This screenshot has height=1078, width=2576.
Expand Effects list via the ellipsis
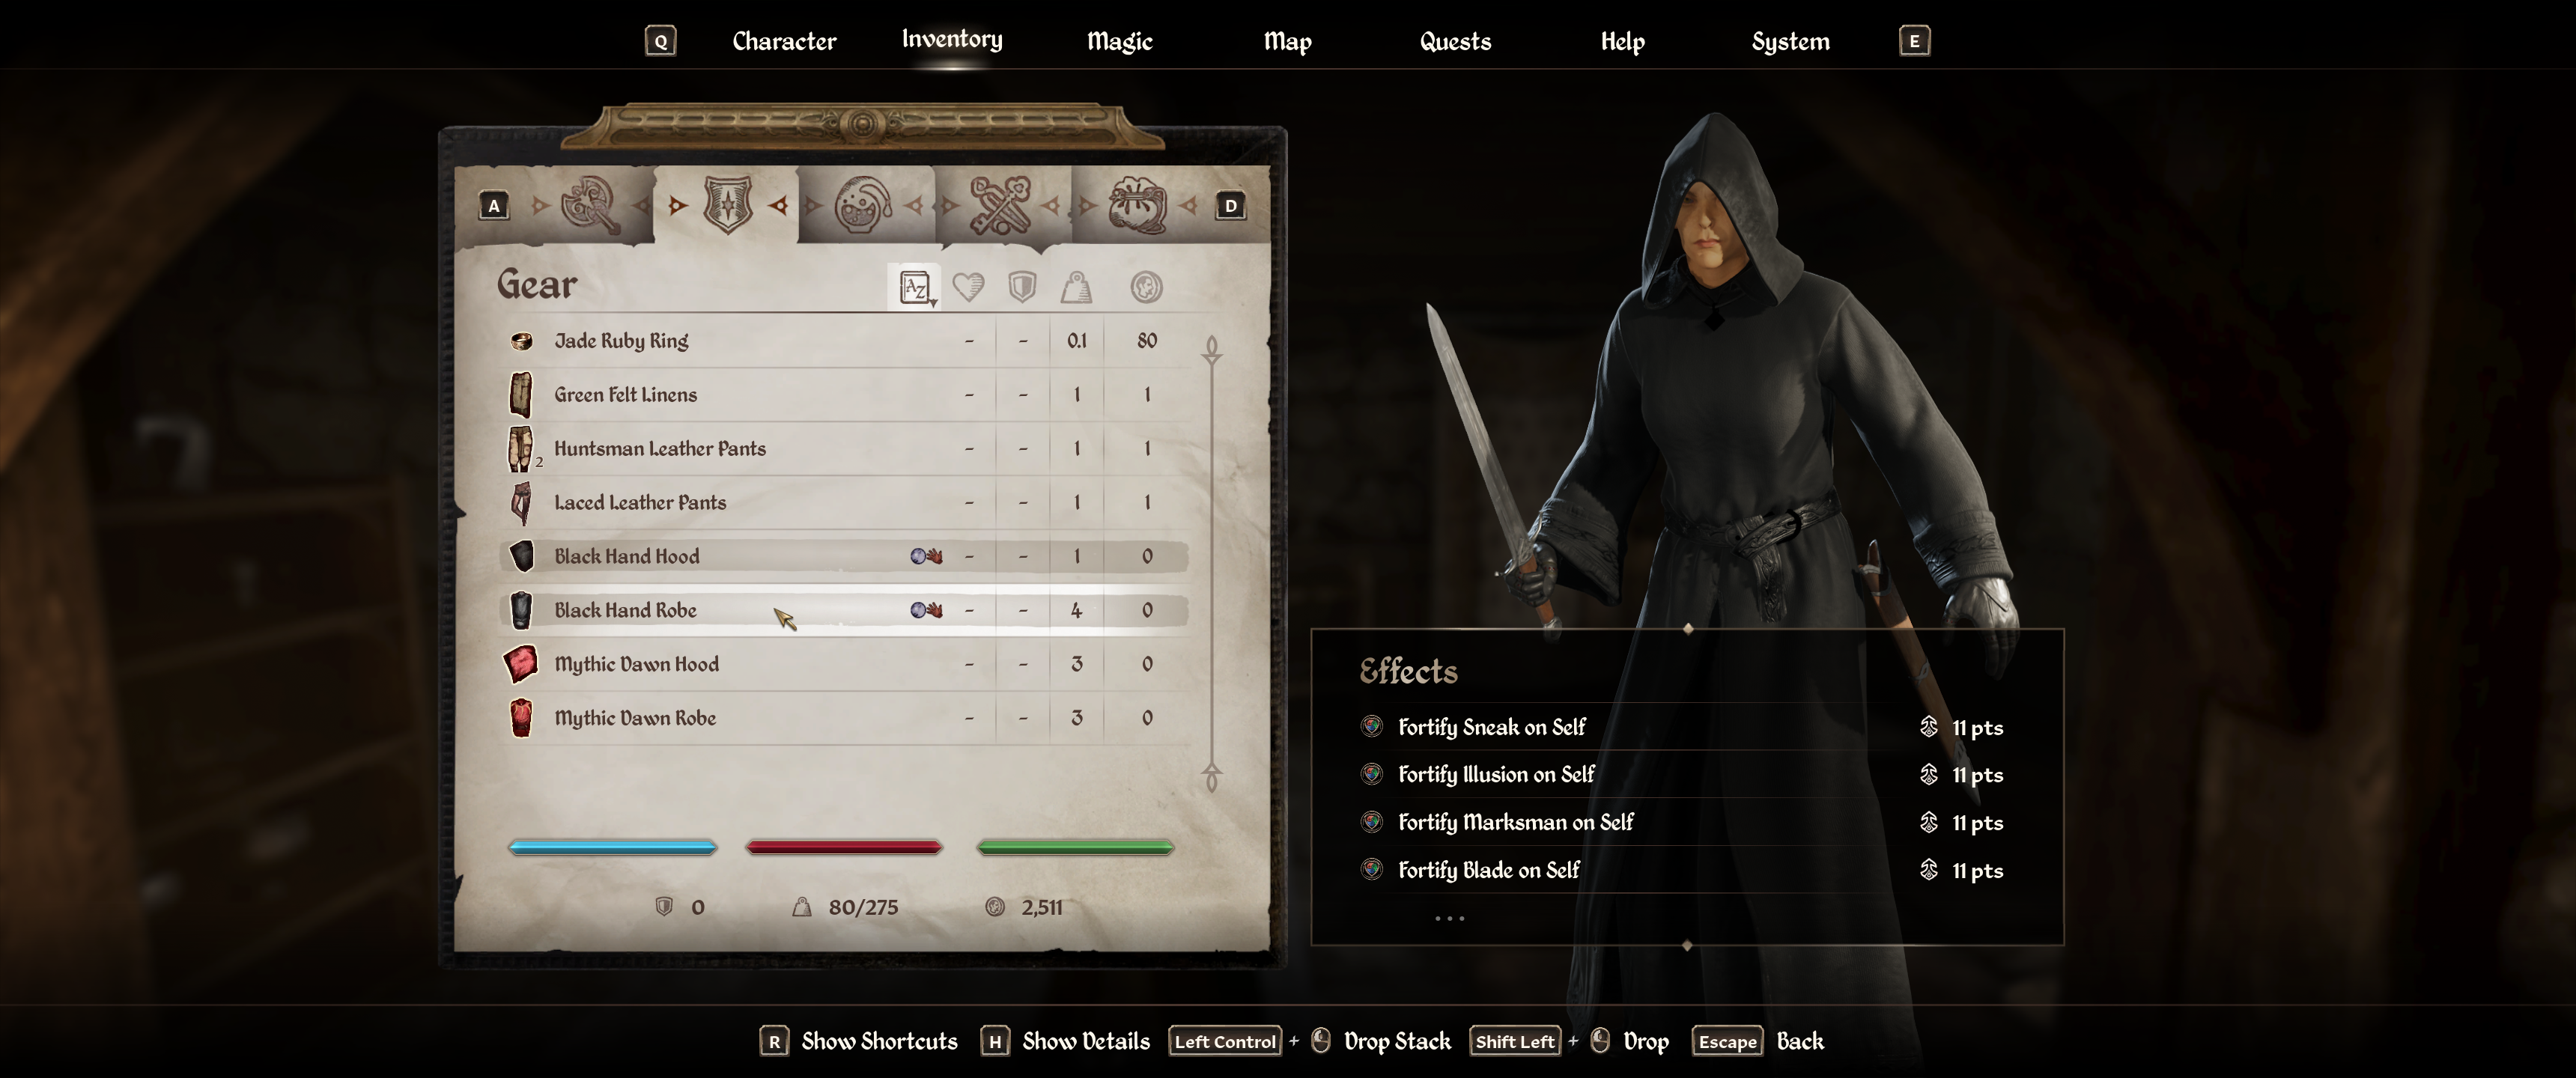point(1449,918)
